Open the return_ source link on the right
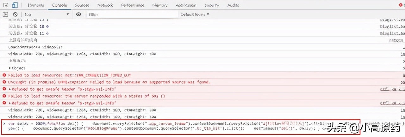 coord(397,40)
